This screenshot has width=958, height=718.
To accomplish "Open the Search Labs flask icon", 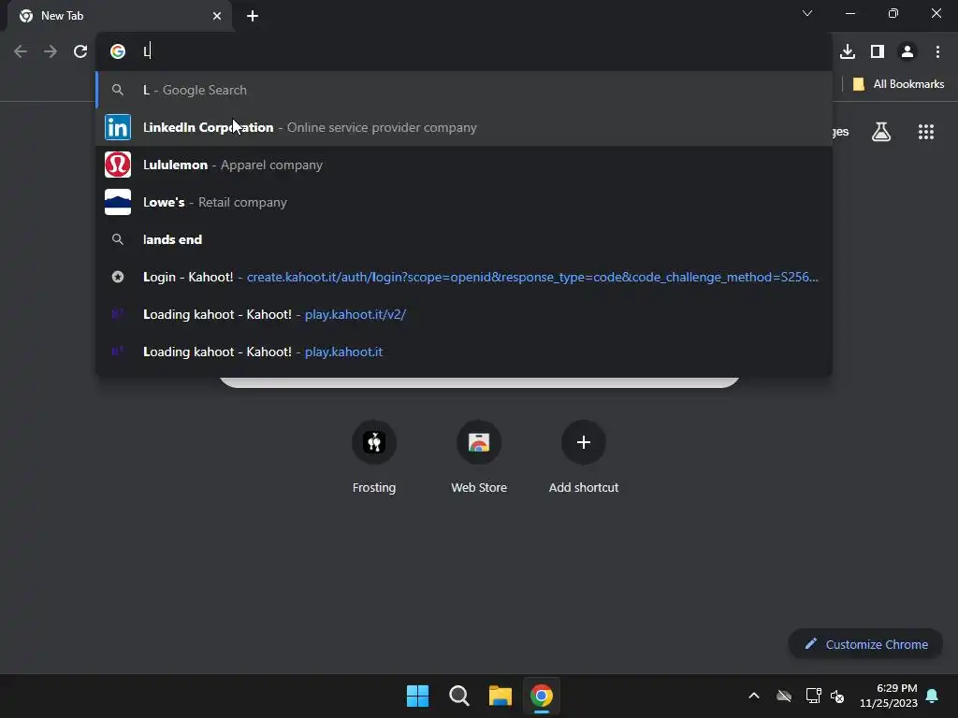I will click(881, 132).
